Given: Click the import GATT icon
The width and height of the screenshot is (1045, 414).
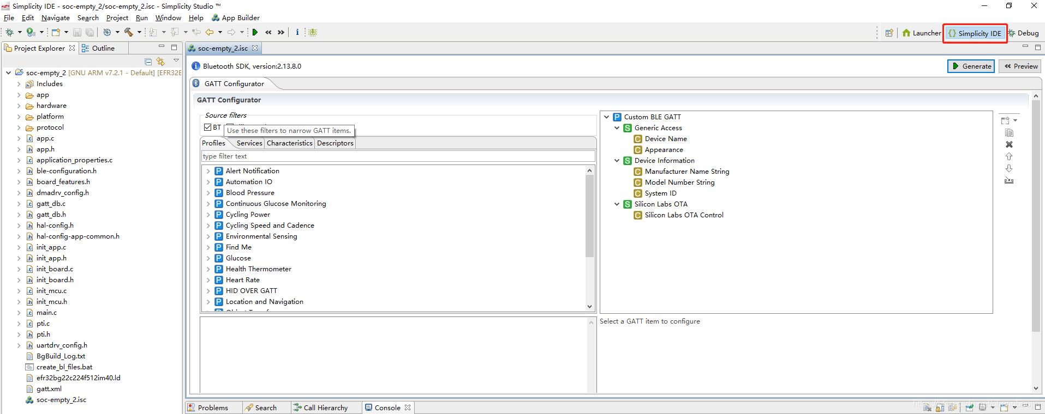Looking at the screenshot, I should [1009, 180].
